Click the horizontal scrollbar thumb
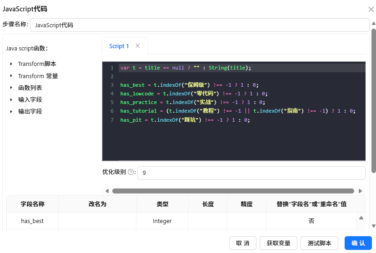Viewport: 376px width, 253px height. (233, 191)
